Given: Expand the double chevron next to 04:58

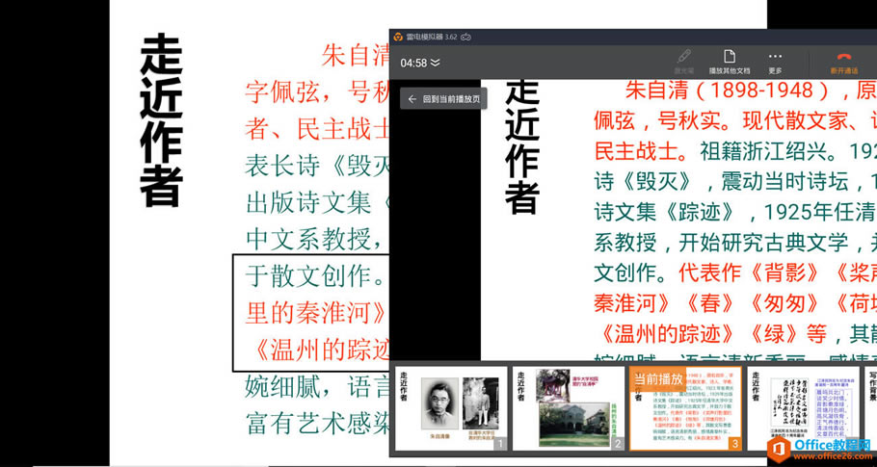Looking at the screenshot, I should pos(435,63).
